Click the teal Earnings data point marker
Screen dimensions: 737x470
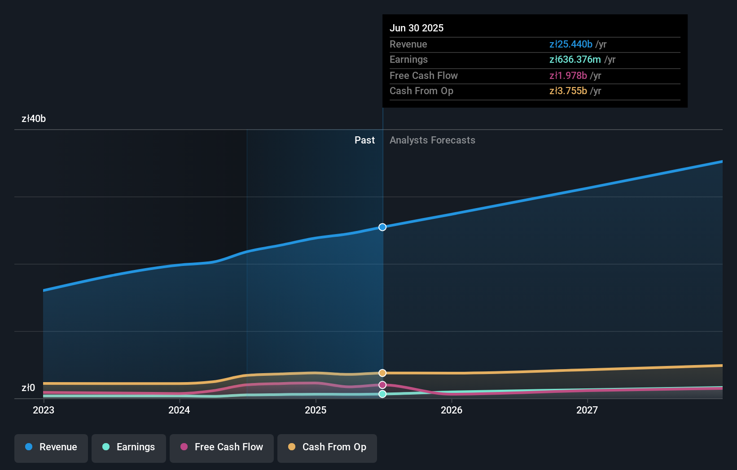click(x=382, y=394)
